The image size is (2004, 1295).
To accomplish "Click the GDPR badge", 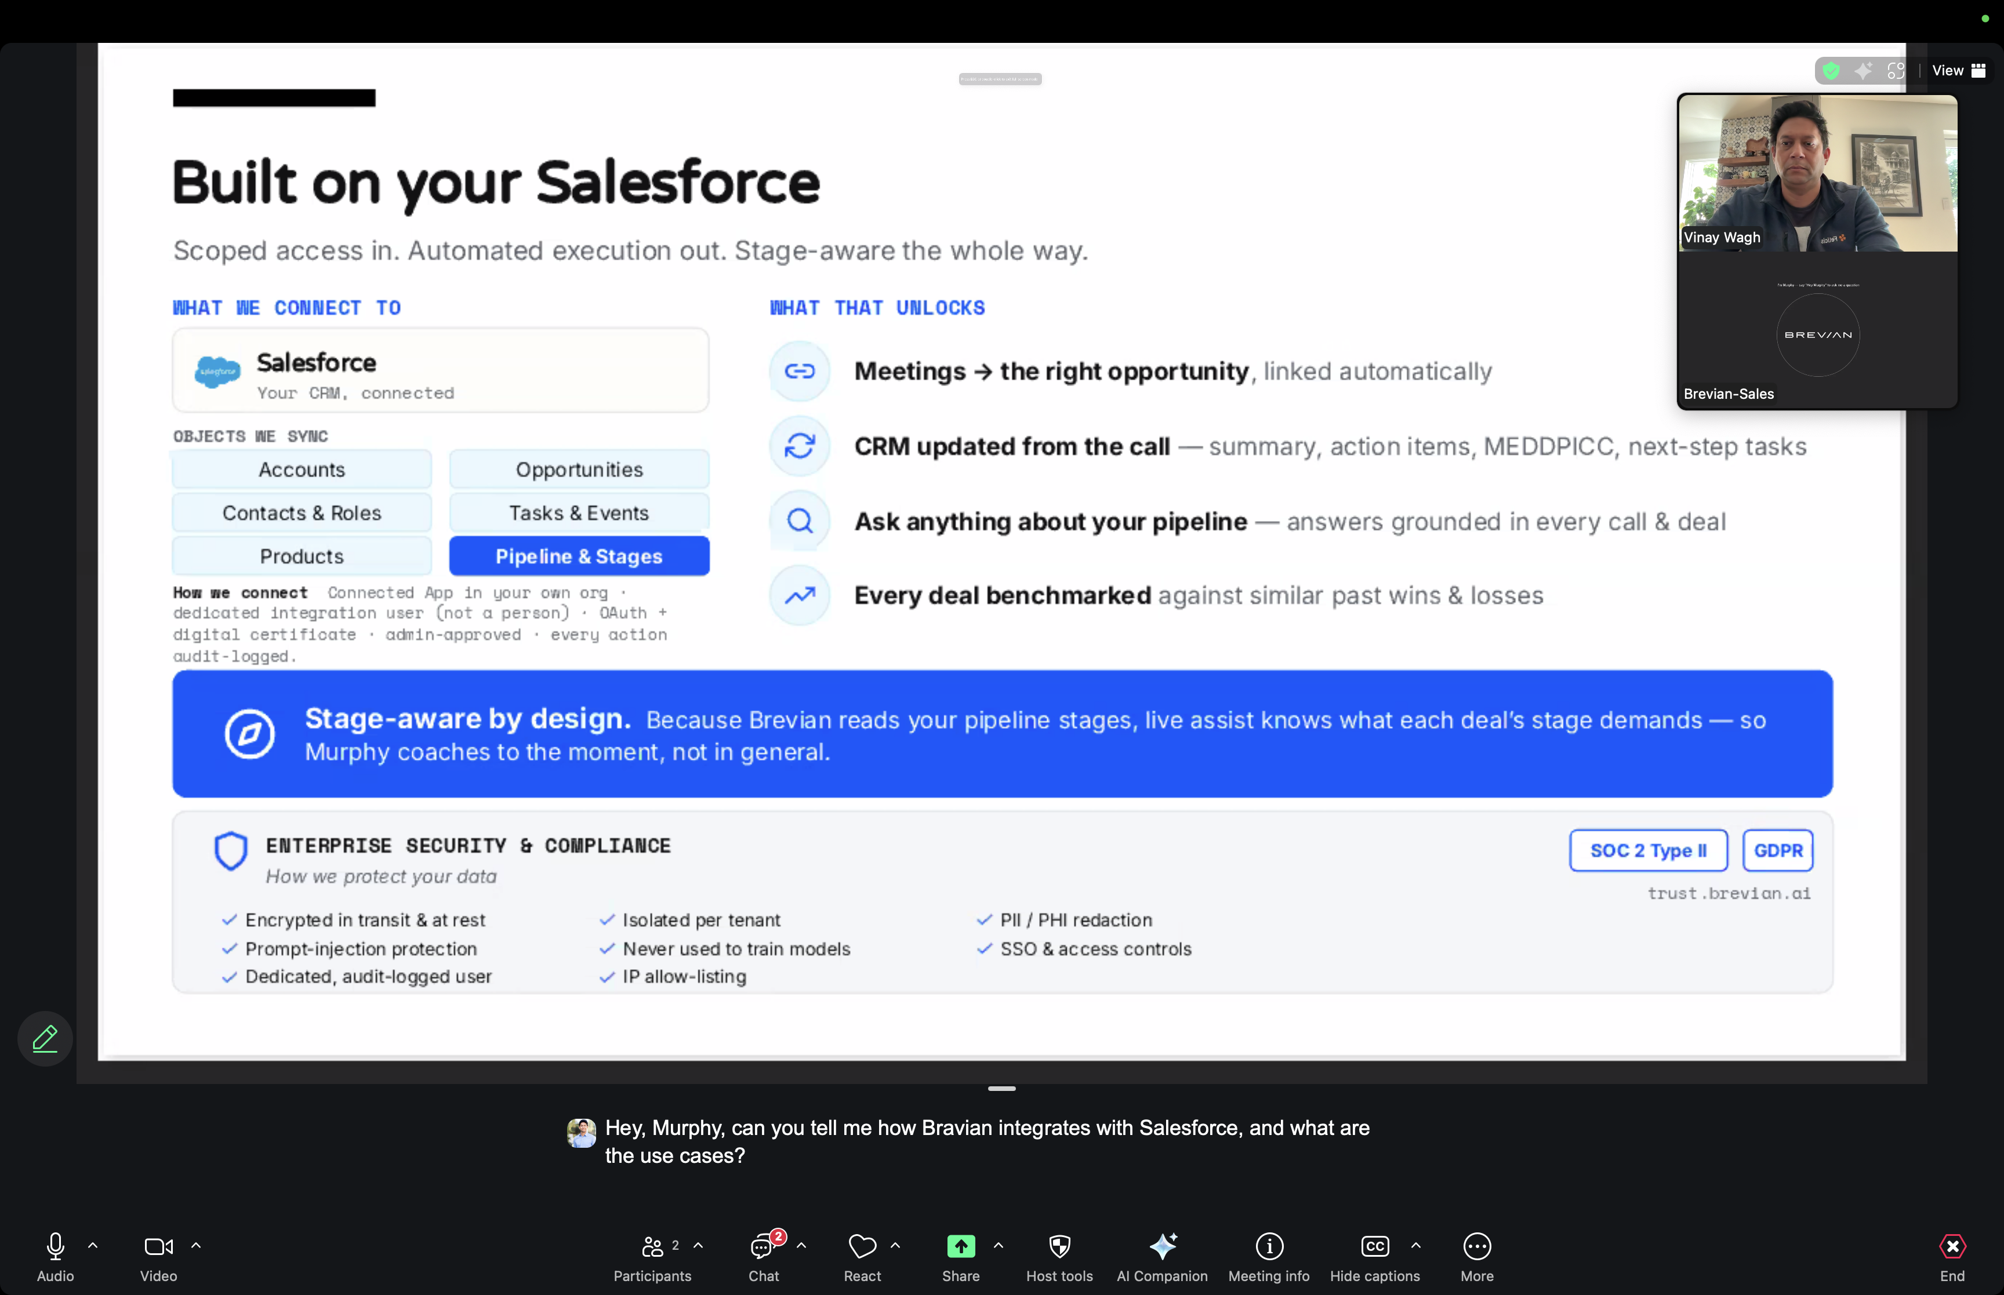I will (1778, 850).
